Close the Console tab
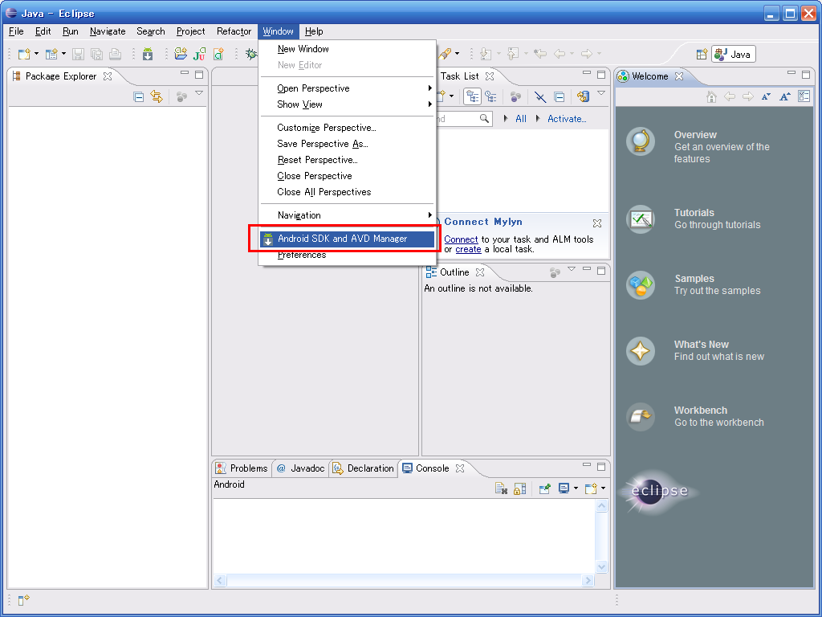The width and height of the screenshot is (822, 617). tap(460, 468)
